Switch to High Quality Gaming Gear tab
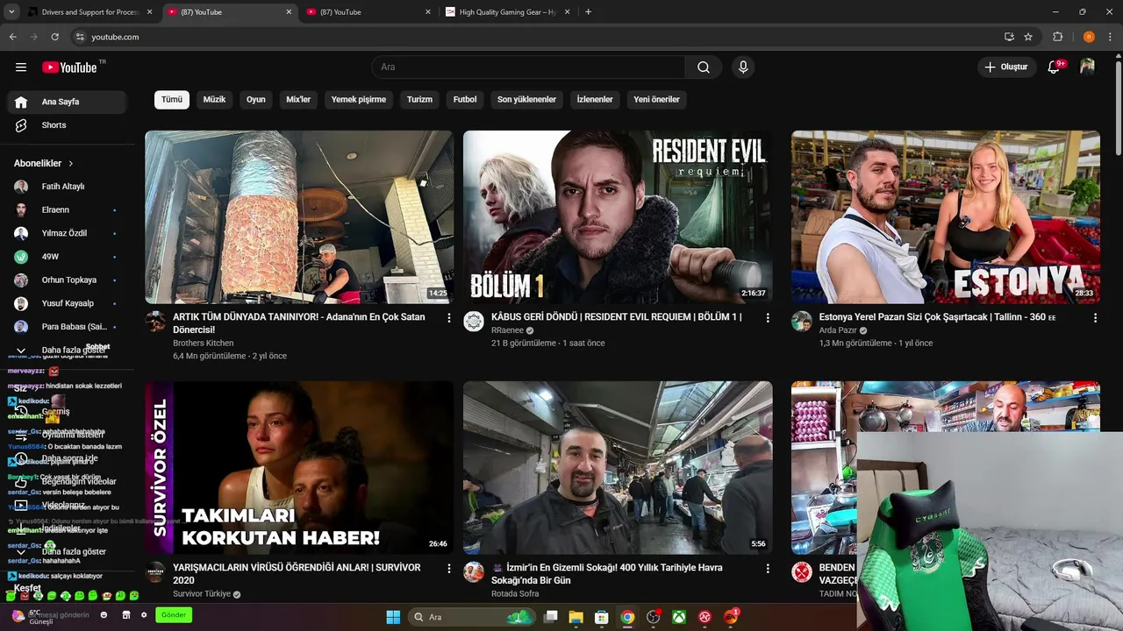The width and height of the screenshot is (1123, 631). pyautogui.click(x=506, y=12)
